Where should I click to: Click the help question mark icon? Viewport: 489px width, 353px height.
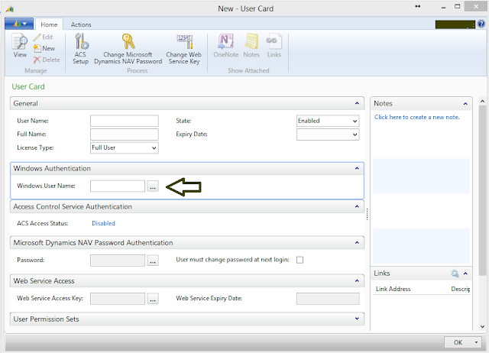tap(481, 24)
